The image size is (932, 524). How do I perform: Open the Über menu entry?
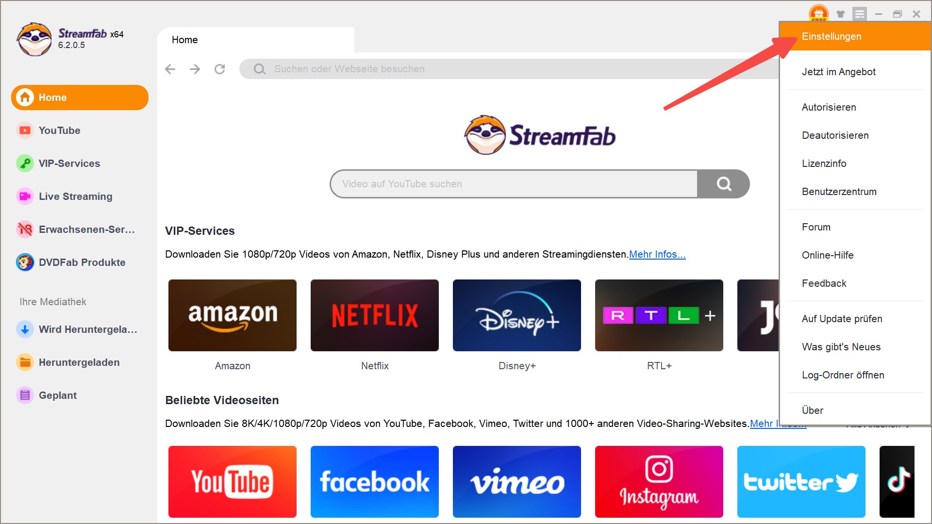coord(855,410)
